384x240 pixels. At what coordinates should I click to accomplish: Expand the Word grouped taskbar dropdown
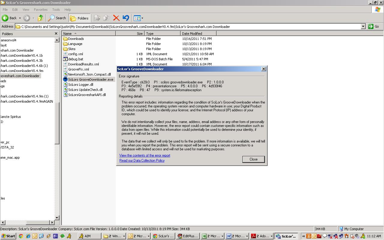coord(247,236)
